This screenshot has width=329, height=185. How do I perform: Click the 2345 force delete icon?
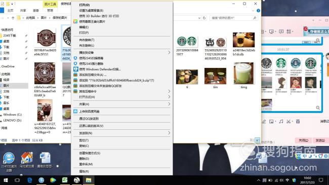tap(75, 63)
